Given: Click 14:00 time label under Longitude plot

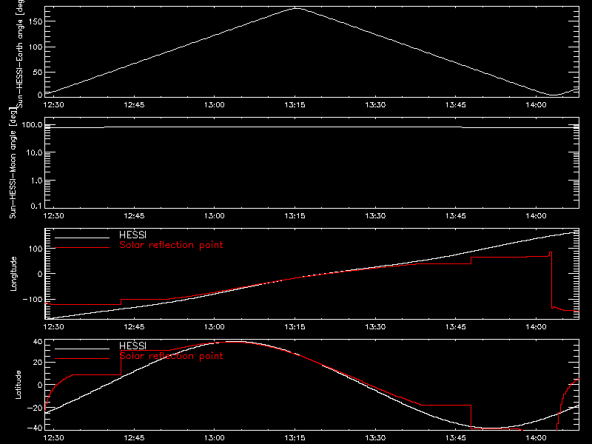Looking at the screenshot, I should (536, 326).
